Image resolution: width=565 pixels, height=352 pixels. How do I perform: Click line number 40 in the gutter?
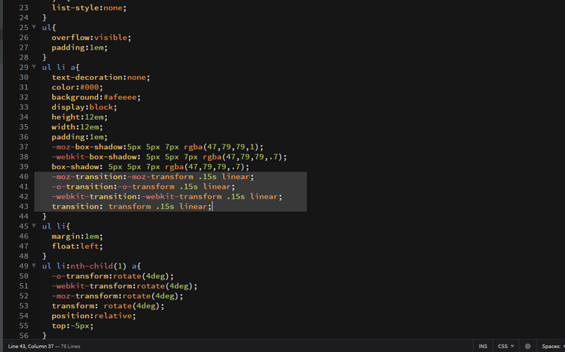click(x=24, y=177)
